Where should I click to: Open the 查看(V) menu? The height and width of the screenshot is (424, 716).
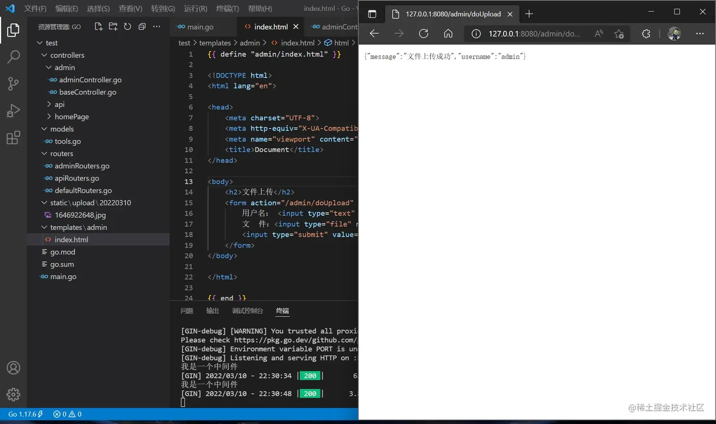click(x=130, y=9)
